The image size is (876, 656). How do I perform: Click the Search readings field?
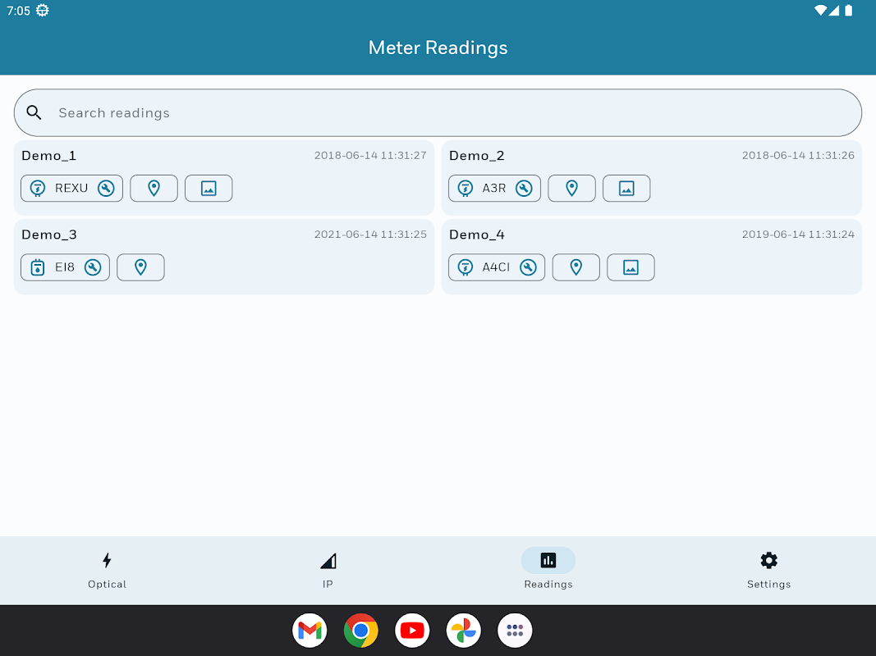(x=438, y=112)
